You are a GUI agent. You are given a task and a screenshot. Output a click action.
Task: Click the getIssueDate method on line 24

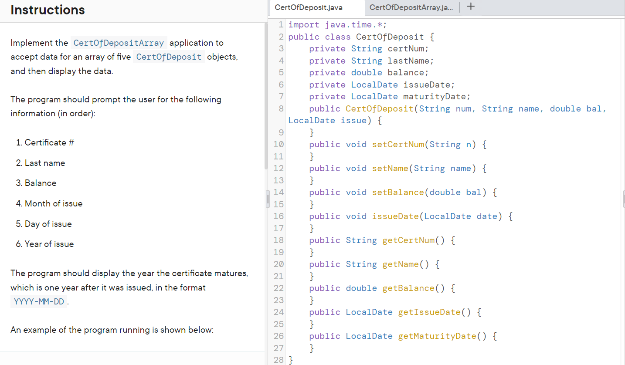(x=429, y=312)
